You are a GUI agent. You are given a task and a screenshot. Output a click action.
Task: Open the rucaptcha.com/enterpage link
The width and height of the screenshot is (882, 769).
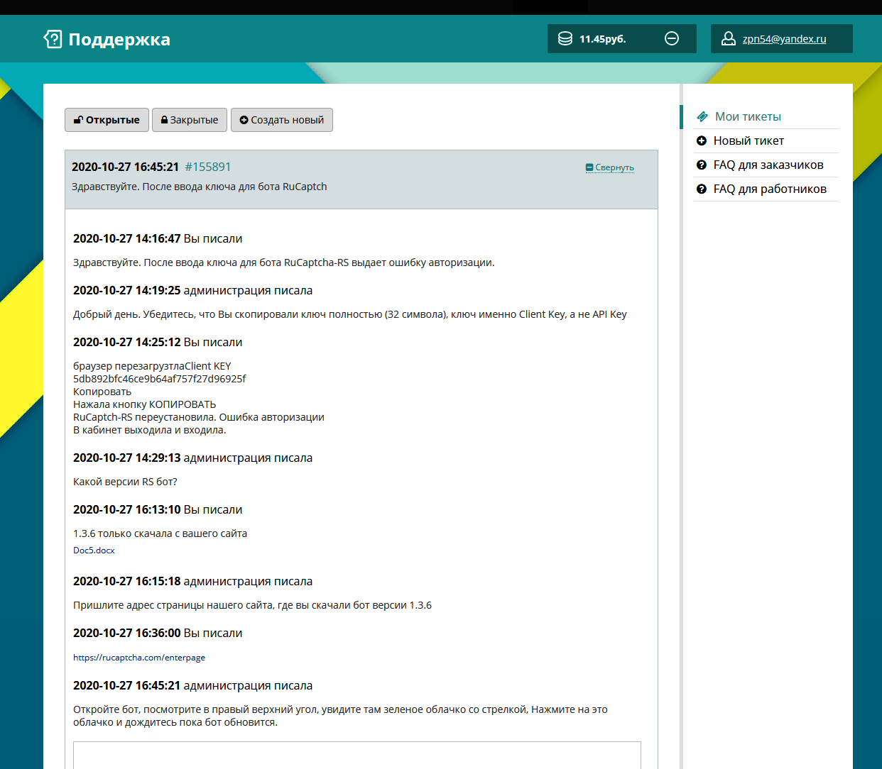[x=139, y=658]
